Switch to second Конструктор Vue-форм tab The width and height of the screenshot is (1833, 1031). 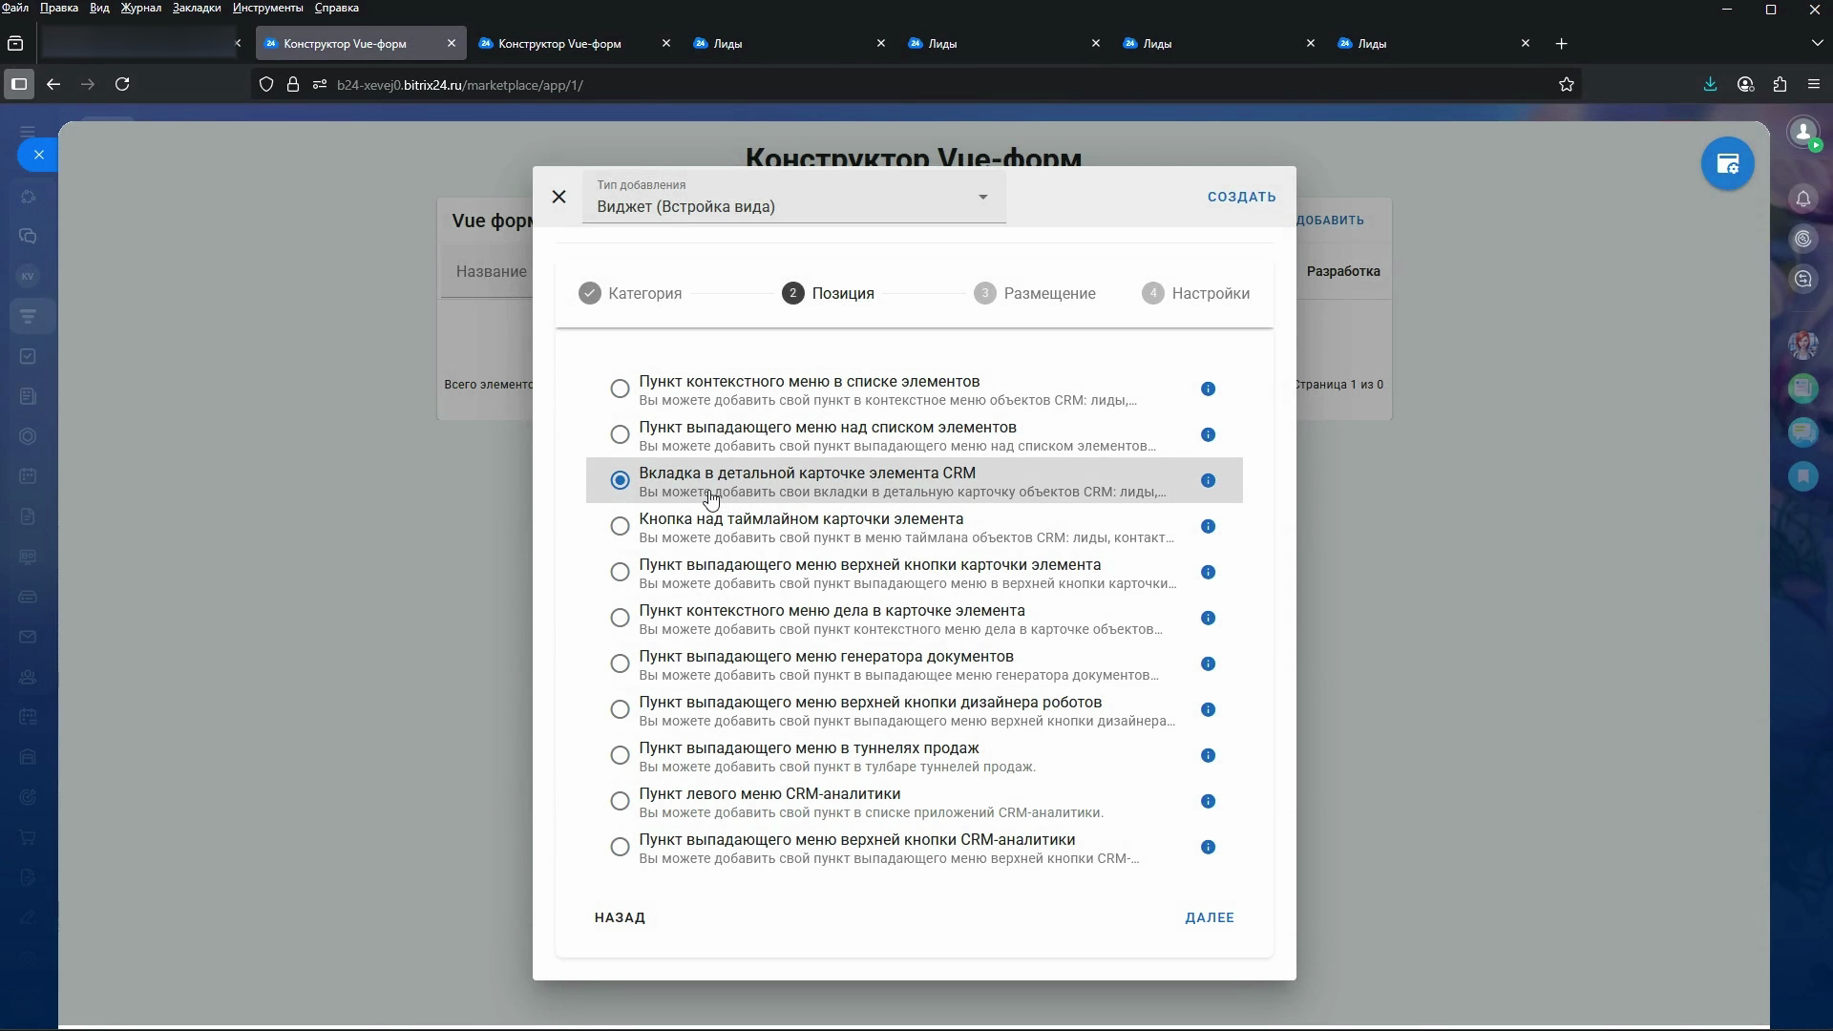pos(559,43)
